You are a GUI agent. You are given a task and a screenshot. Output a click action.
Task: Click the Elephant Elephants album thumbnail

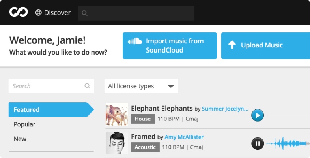(x=117, y=115)
